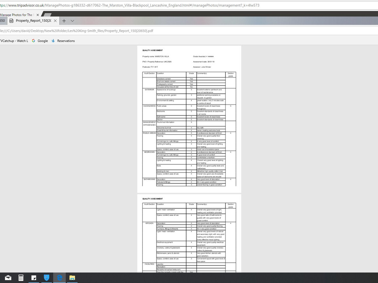The width and height of the screenshot is (378, 283).
Task: Click the Google favicon in favorites bar
Action: pos(34,41)
